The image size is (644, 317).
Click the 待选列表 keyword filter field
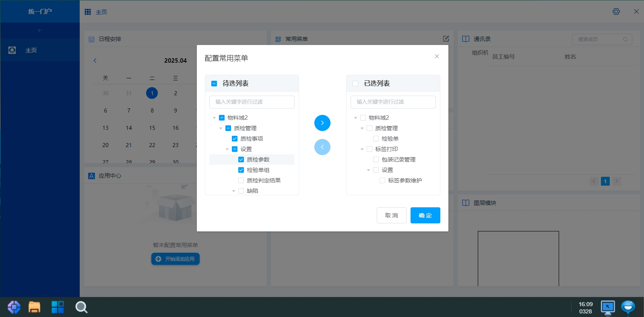pyautogui.click(x=252, y=102)
